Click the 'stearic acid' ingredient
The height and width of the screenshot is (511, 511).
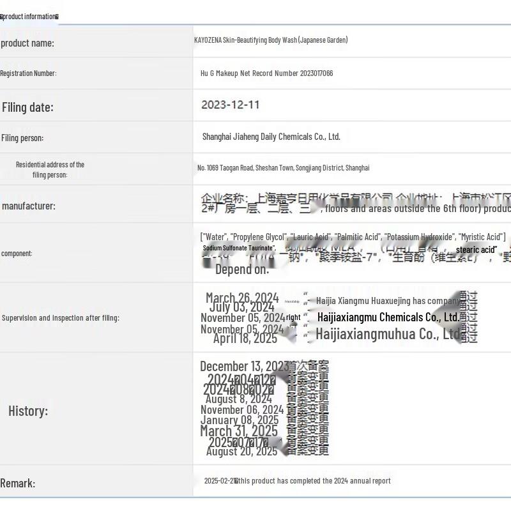[476, 250]
